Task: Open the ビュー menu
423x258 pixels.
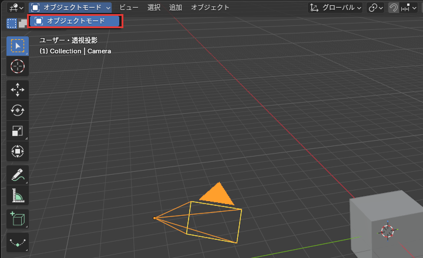Action: [x=129, y=8]
